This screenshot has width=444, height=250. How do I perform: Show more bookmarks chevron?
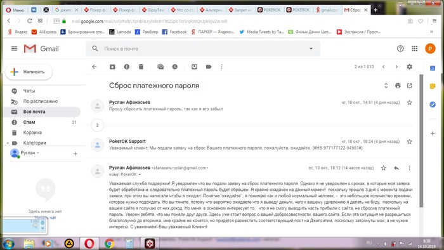(x=431, y=32)
